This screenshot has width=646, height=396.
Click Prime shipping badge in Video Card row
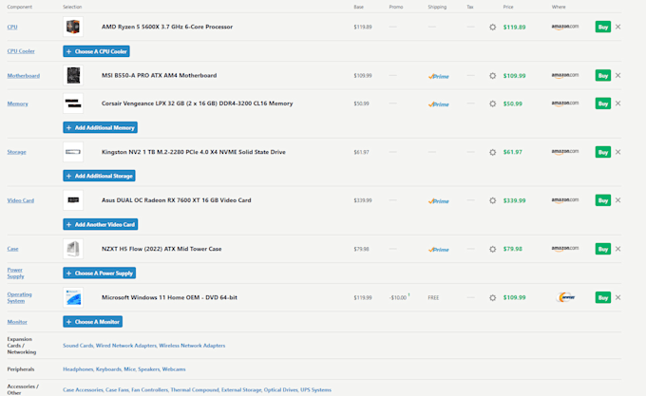438,201
